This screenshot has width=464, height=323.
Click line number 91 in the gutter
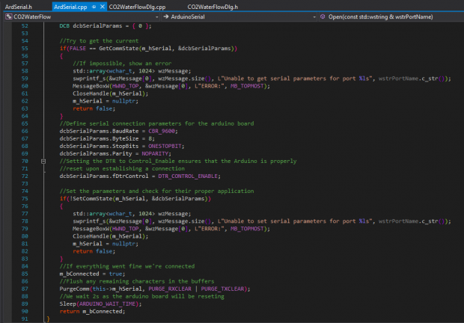(x=25, y=319)
